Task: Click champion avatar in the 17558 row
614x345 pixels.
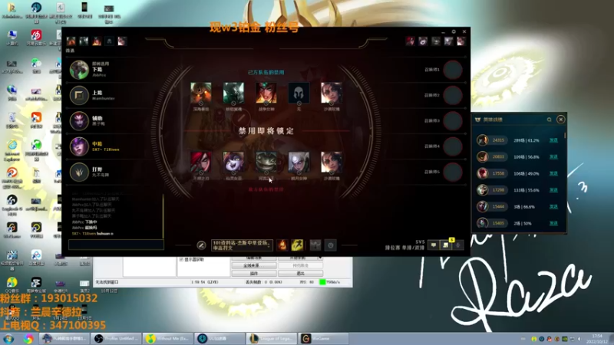Action: (x=483, y=173)
